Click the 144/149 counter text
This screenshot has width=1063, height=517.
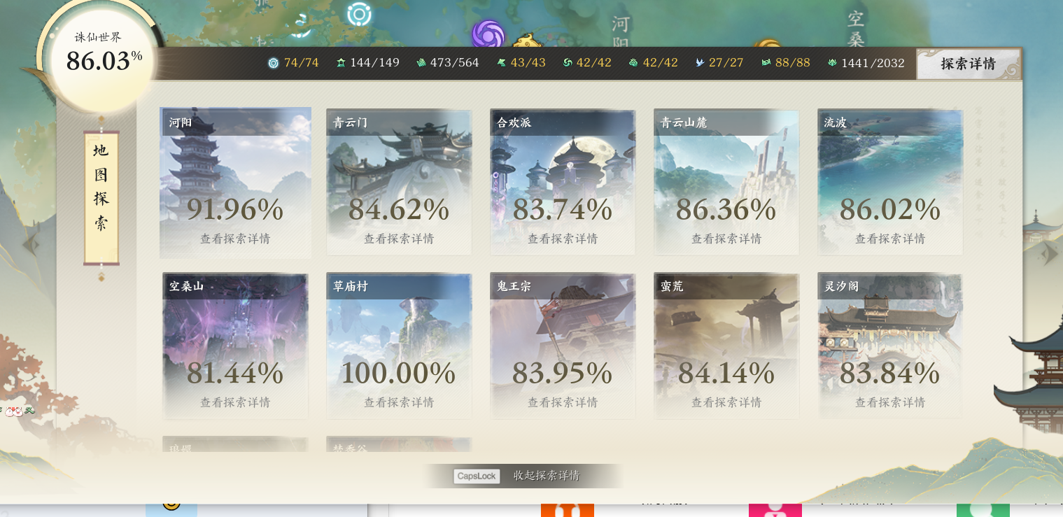pos(375,63)
